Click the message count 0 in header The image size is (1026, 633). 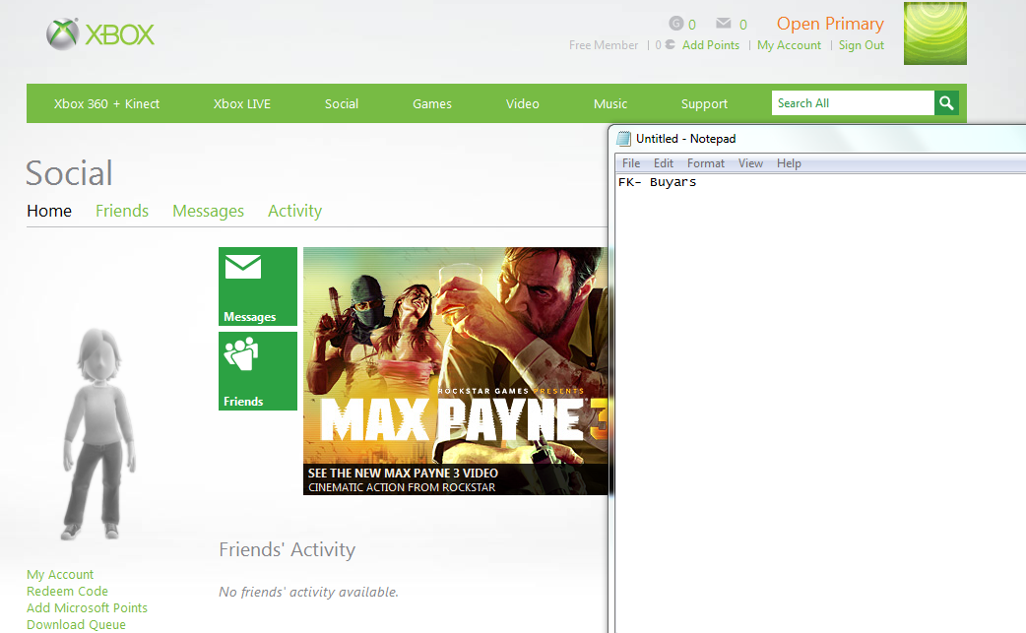click(743, 25)
